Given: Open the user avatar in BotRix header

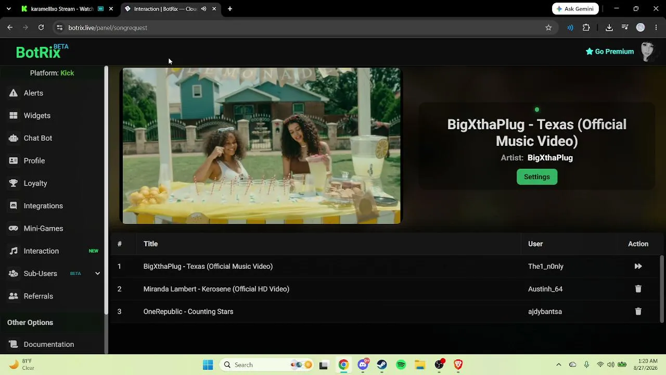Looking at the screenshot, I should pyautogui.click(x=647, y=52).
